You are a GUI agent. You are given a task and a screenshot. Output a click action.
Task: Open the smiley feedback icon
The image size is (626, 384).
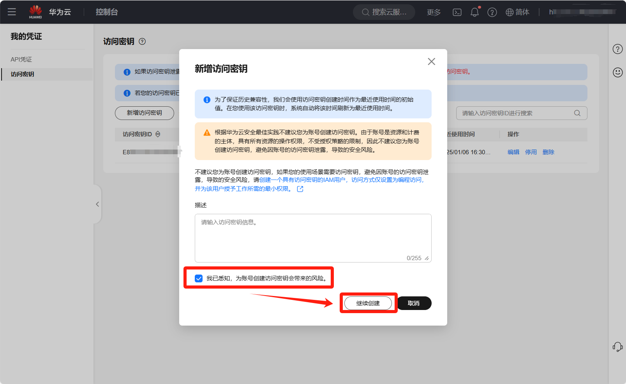point(617,72)
